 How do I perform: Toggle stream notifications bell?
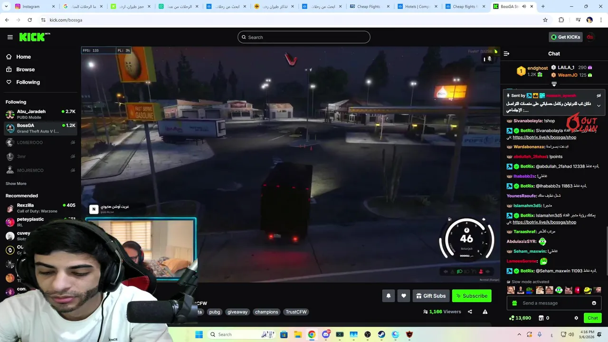[x=389, y=296]
